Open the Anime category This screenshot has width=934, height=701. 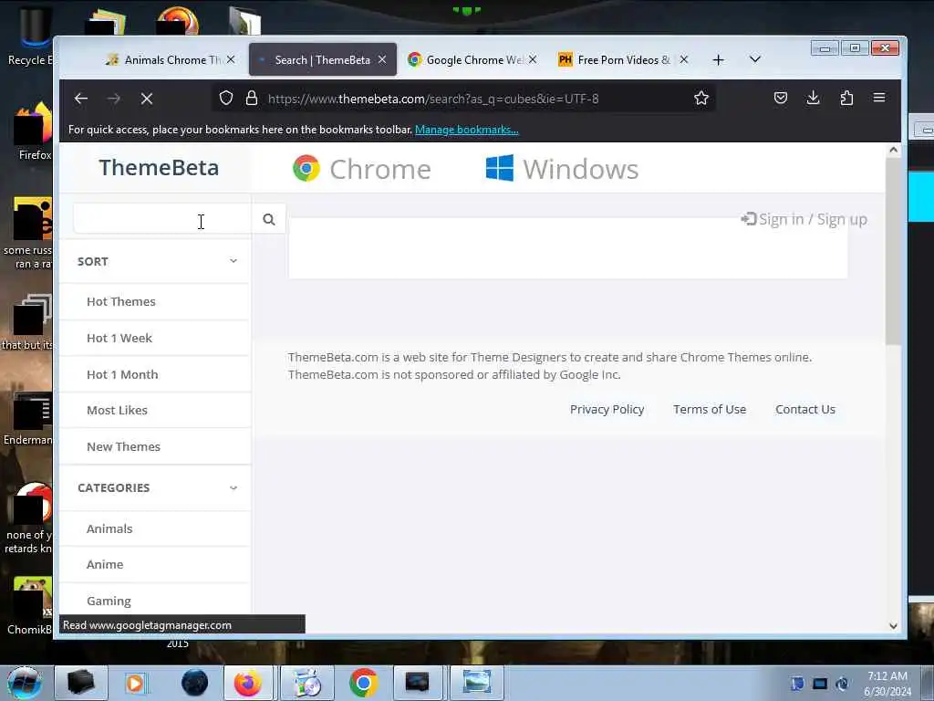tap(105, 564)
